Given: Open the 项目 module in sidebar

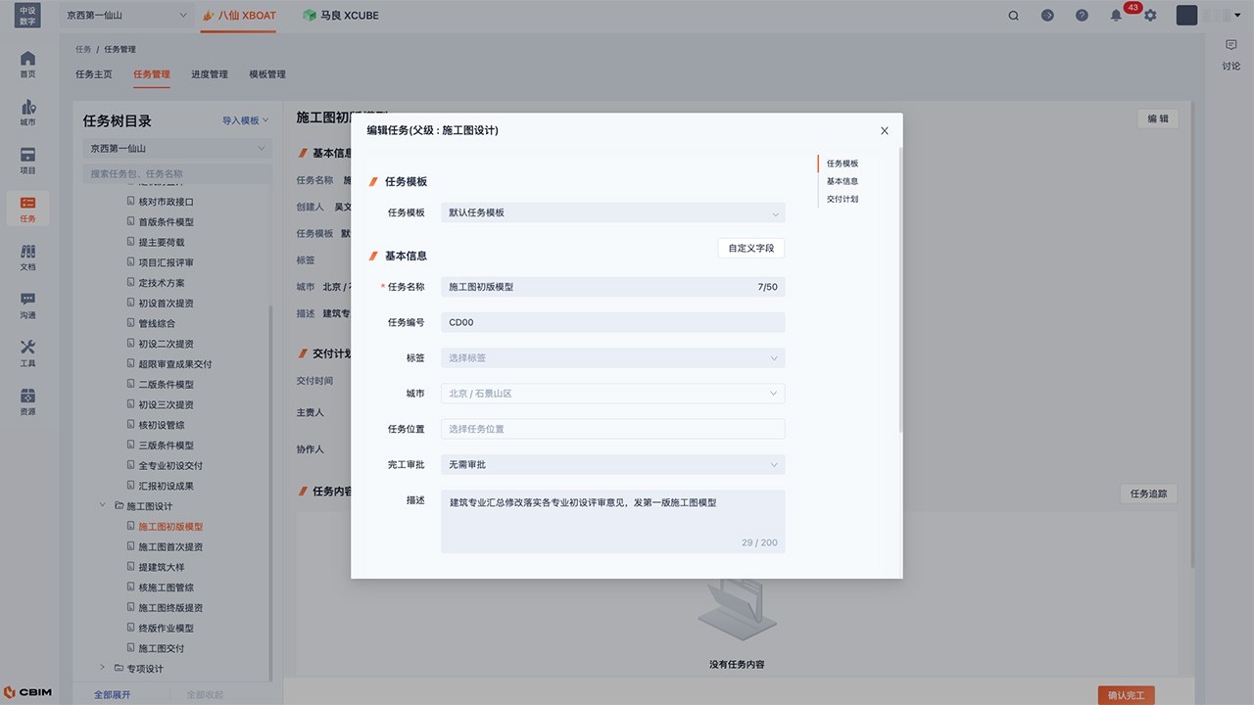Looking at the screenshot, I should point(27,161).
